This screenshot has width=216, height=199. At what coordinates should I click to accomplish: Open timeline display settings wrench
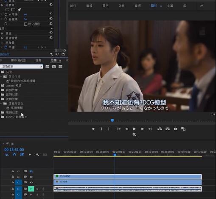click(37, 154)
